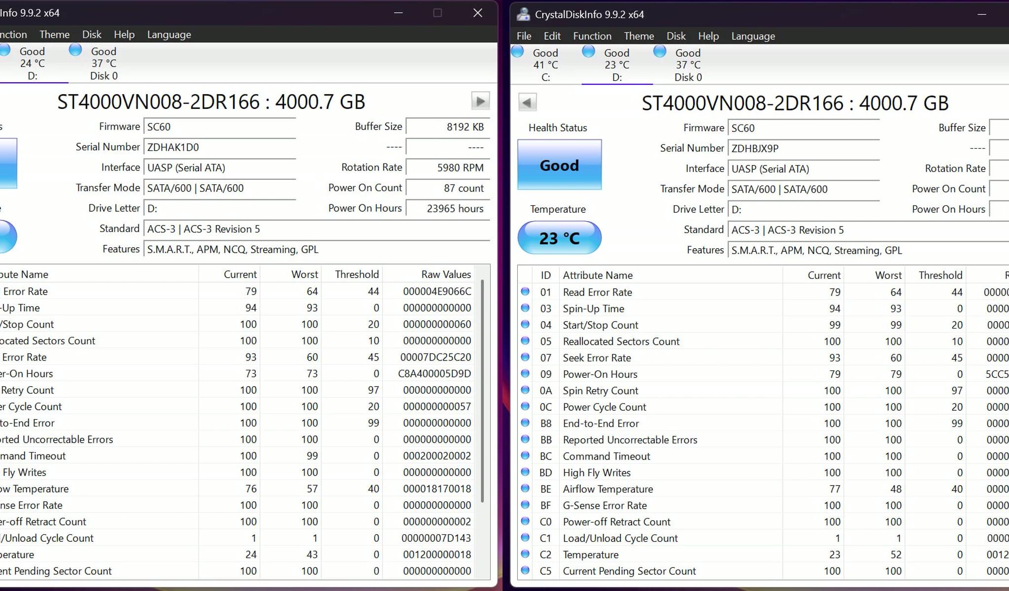Select C: disk status icon in right window
The image size is (1009, 591).
pyautogui.click(x=518, y=51)
